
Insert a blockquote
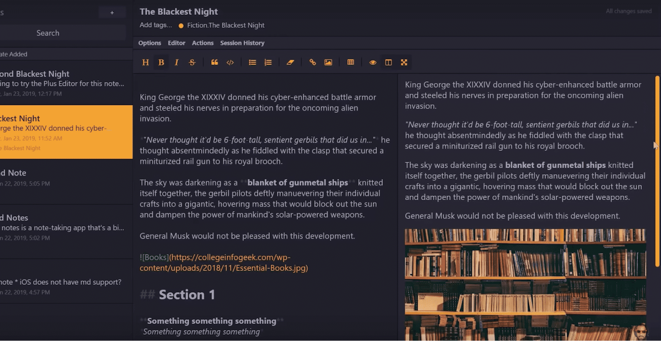[x=214, y=62]
